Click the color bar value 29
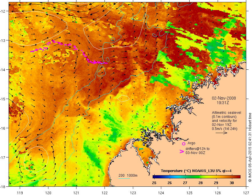This screenshot has width=252, height=195. coord(216,183)
